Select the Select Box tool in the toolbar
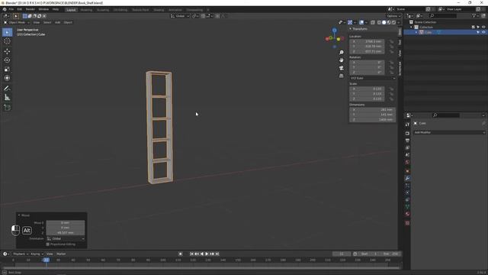488x275 pixels. coord(7,32)
